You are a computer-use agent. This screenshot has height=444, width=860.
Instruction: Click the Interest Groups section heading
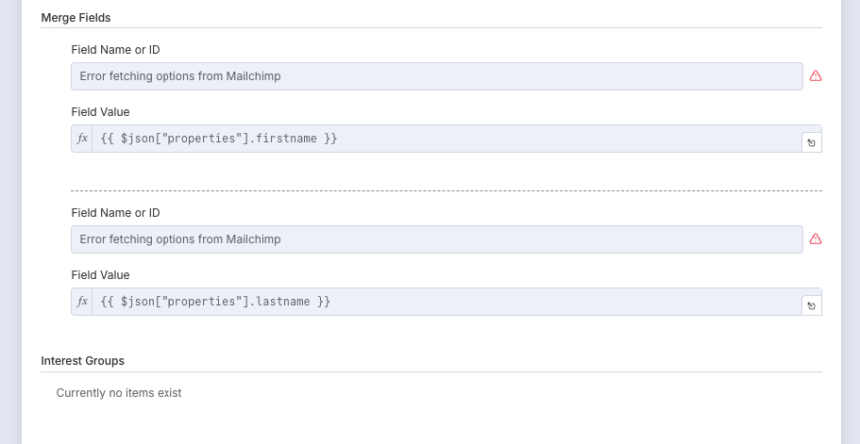pyautogui.click(x=82, y=361)
